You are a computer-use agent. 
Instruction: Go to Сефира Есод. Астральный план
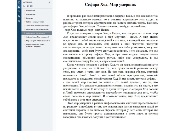[x=36, y=30]
